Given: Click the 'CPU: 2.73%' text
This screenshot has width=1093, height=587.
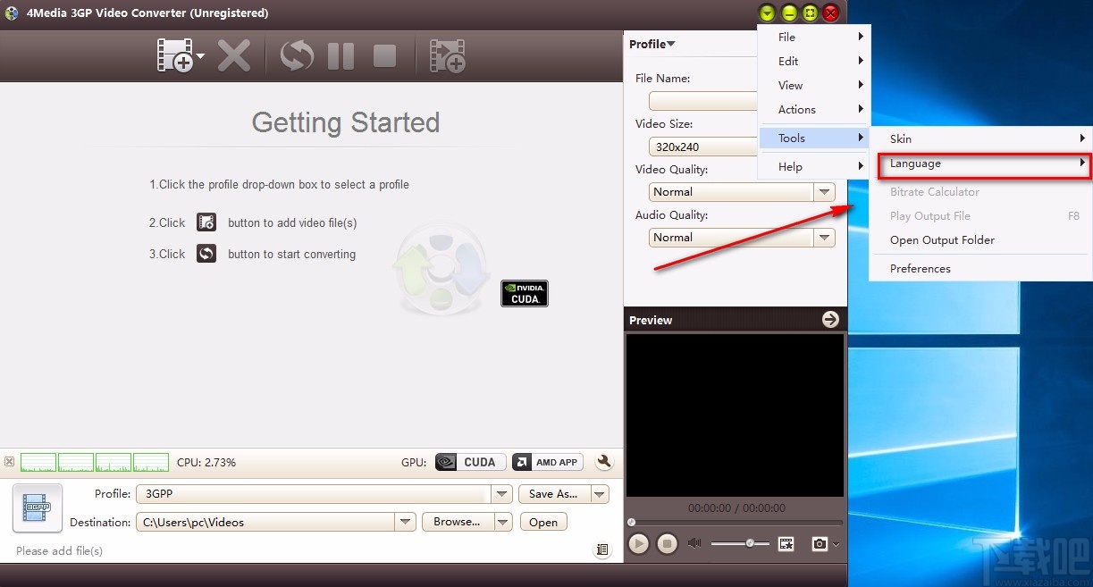Looking at the screenshot, I should pos(206,463).
